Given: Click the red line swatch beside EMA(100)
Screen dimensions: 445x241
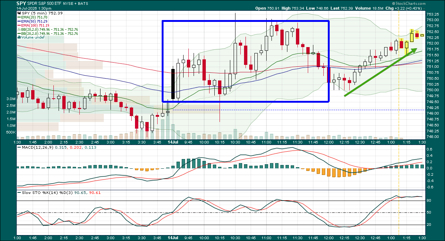Looking at the screenshot, I should (x=19, y=25).
